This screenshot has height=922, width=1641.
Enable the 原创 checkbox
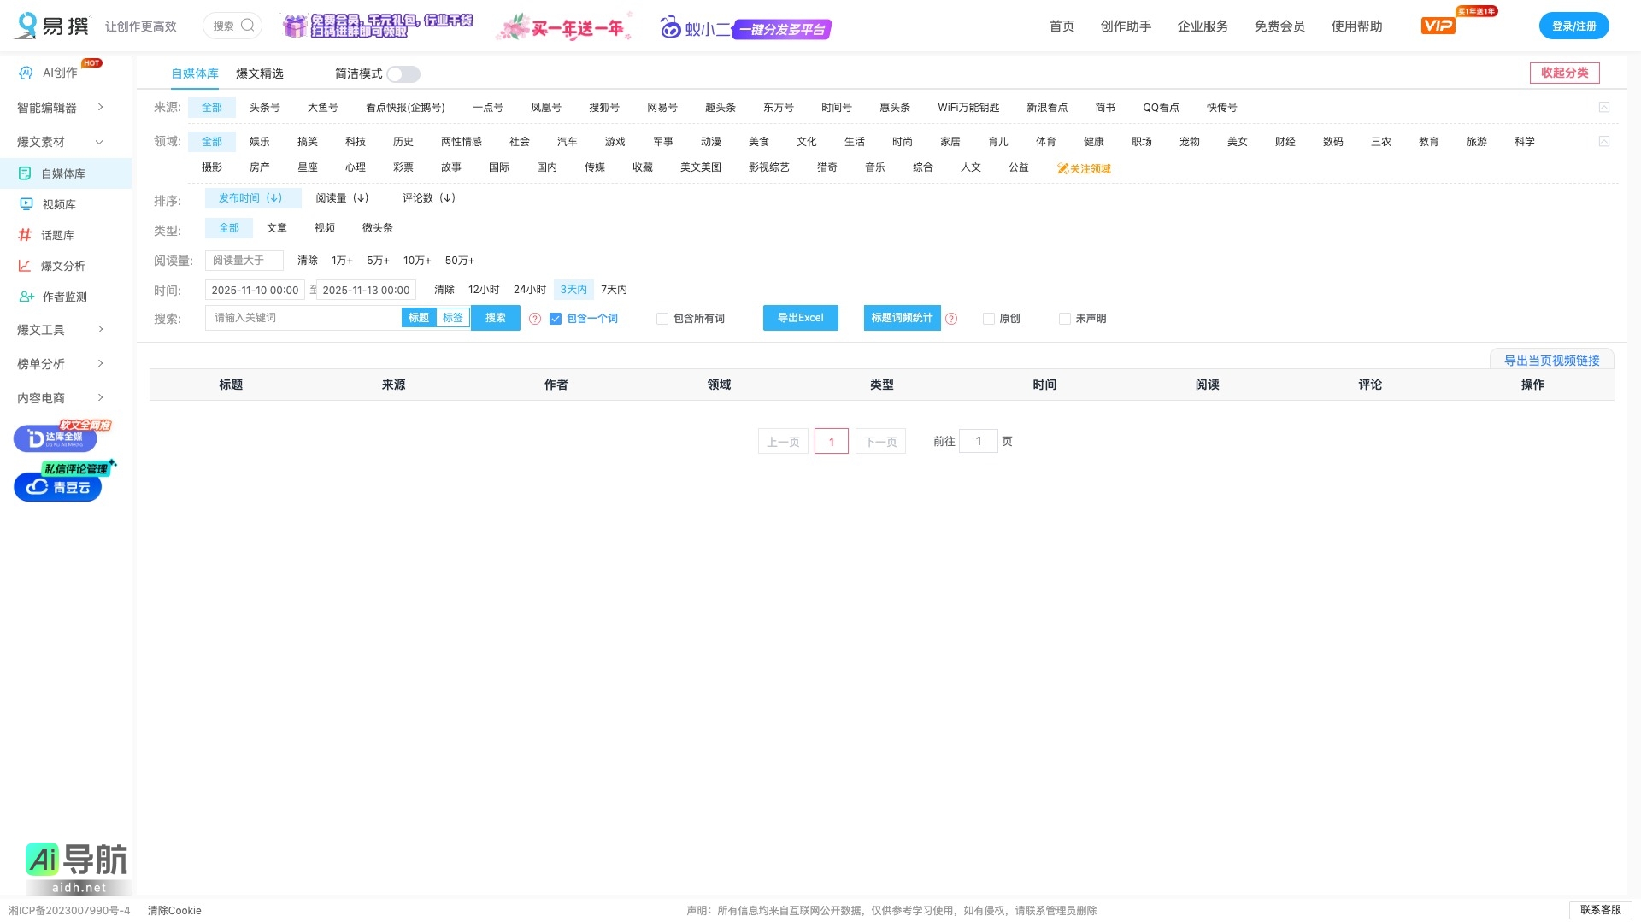point(989,319)
